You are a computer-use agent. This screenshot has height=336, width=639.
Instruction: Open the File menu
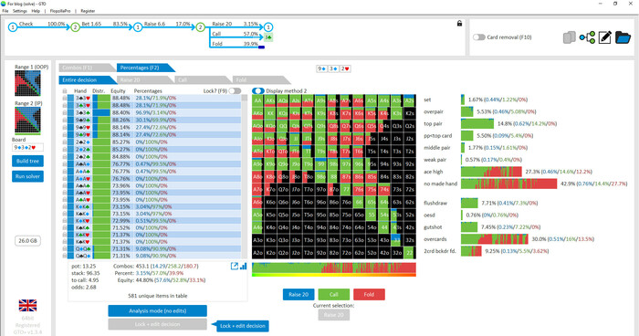click(x=5, y=11)
